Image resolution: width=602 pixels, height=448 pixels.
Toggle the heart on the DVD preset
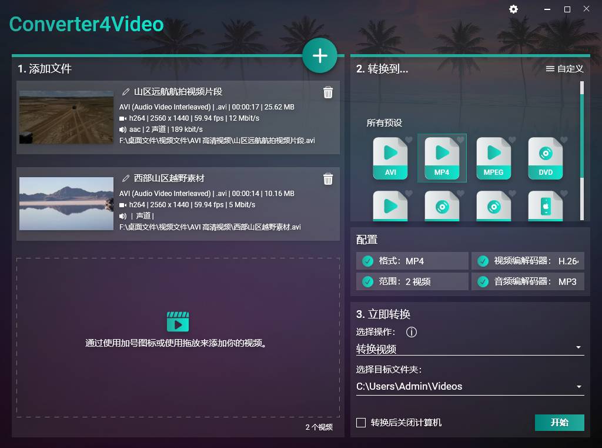[x=563, y=140]
